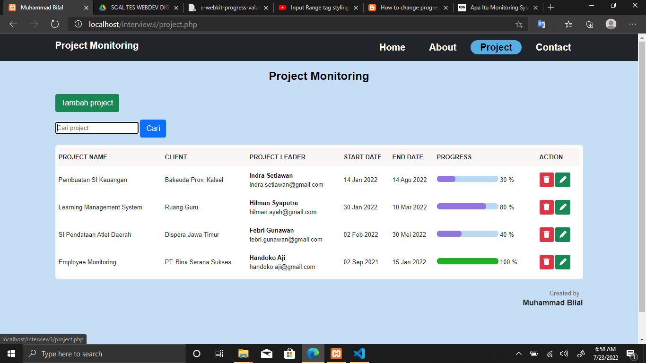
Task: Click the Ruang Guru client cell
Action: [x=182, y=207]
